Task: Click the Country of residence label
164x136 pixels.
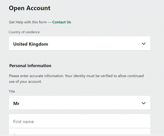Action: click(24, 32)
